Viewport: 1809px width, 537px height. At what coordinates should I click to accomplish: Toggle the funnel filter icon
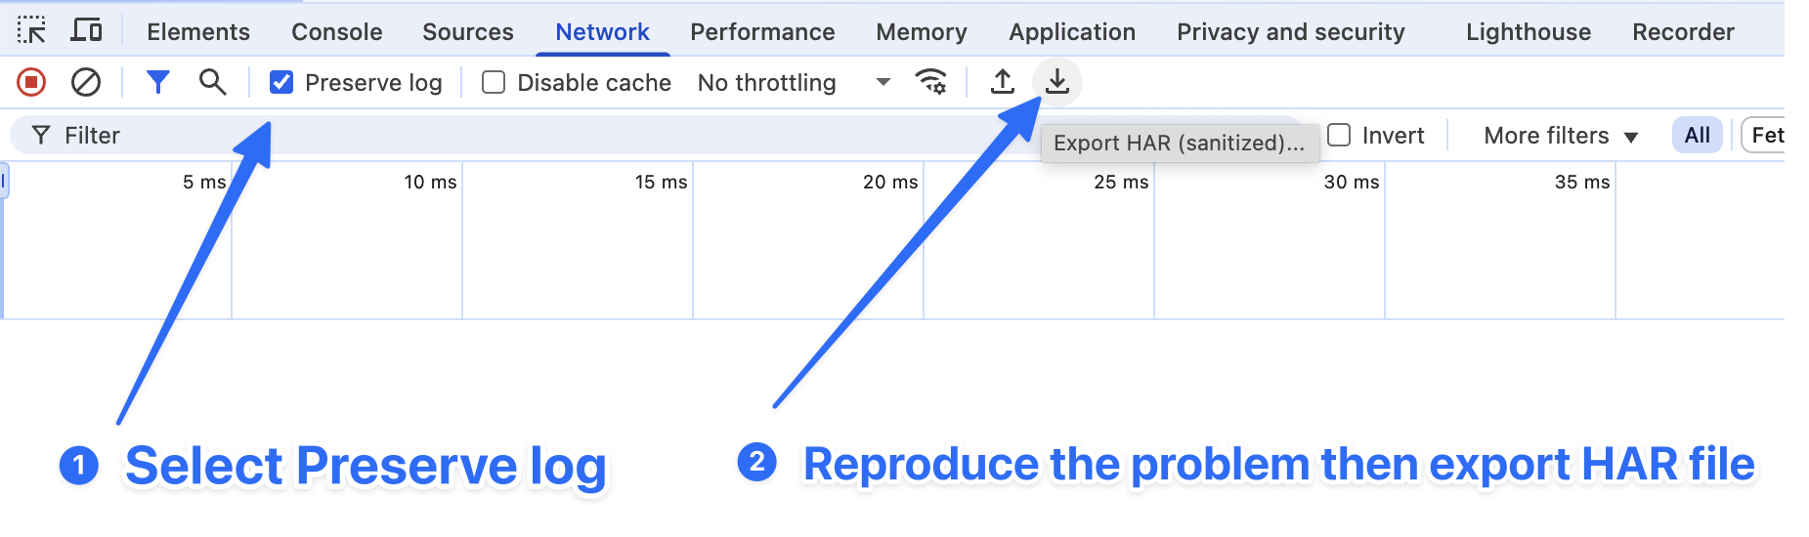157,83
